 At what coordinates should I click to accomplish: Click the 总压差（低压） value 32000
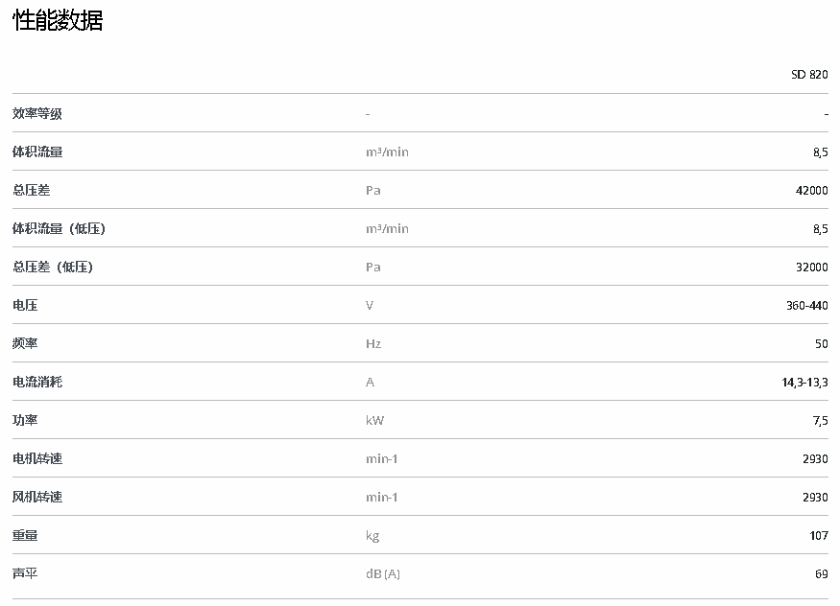(x=811, y=268)
